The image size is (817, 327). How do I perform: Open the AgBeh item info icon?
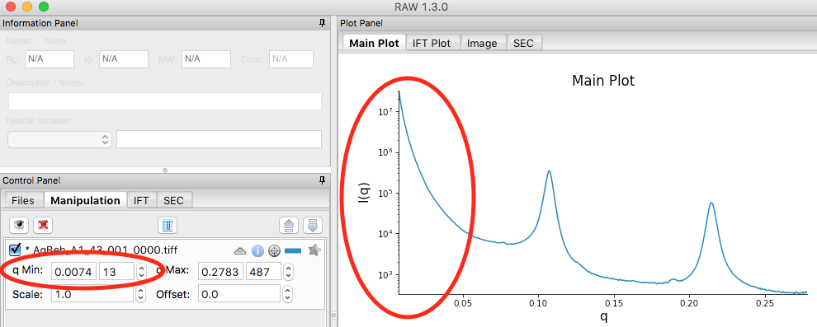[x=257, y=251]
